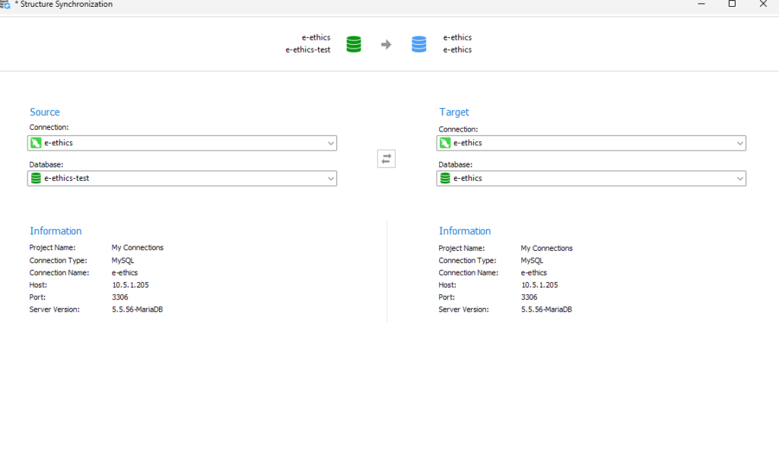Image resolution: width=779 pixels, height=467 pixels.
Task: Click the Target section heading
Action: [x=454, y=112]
